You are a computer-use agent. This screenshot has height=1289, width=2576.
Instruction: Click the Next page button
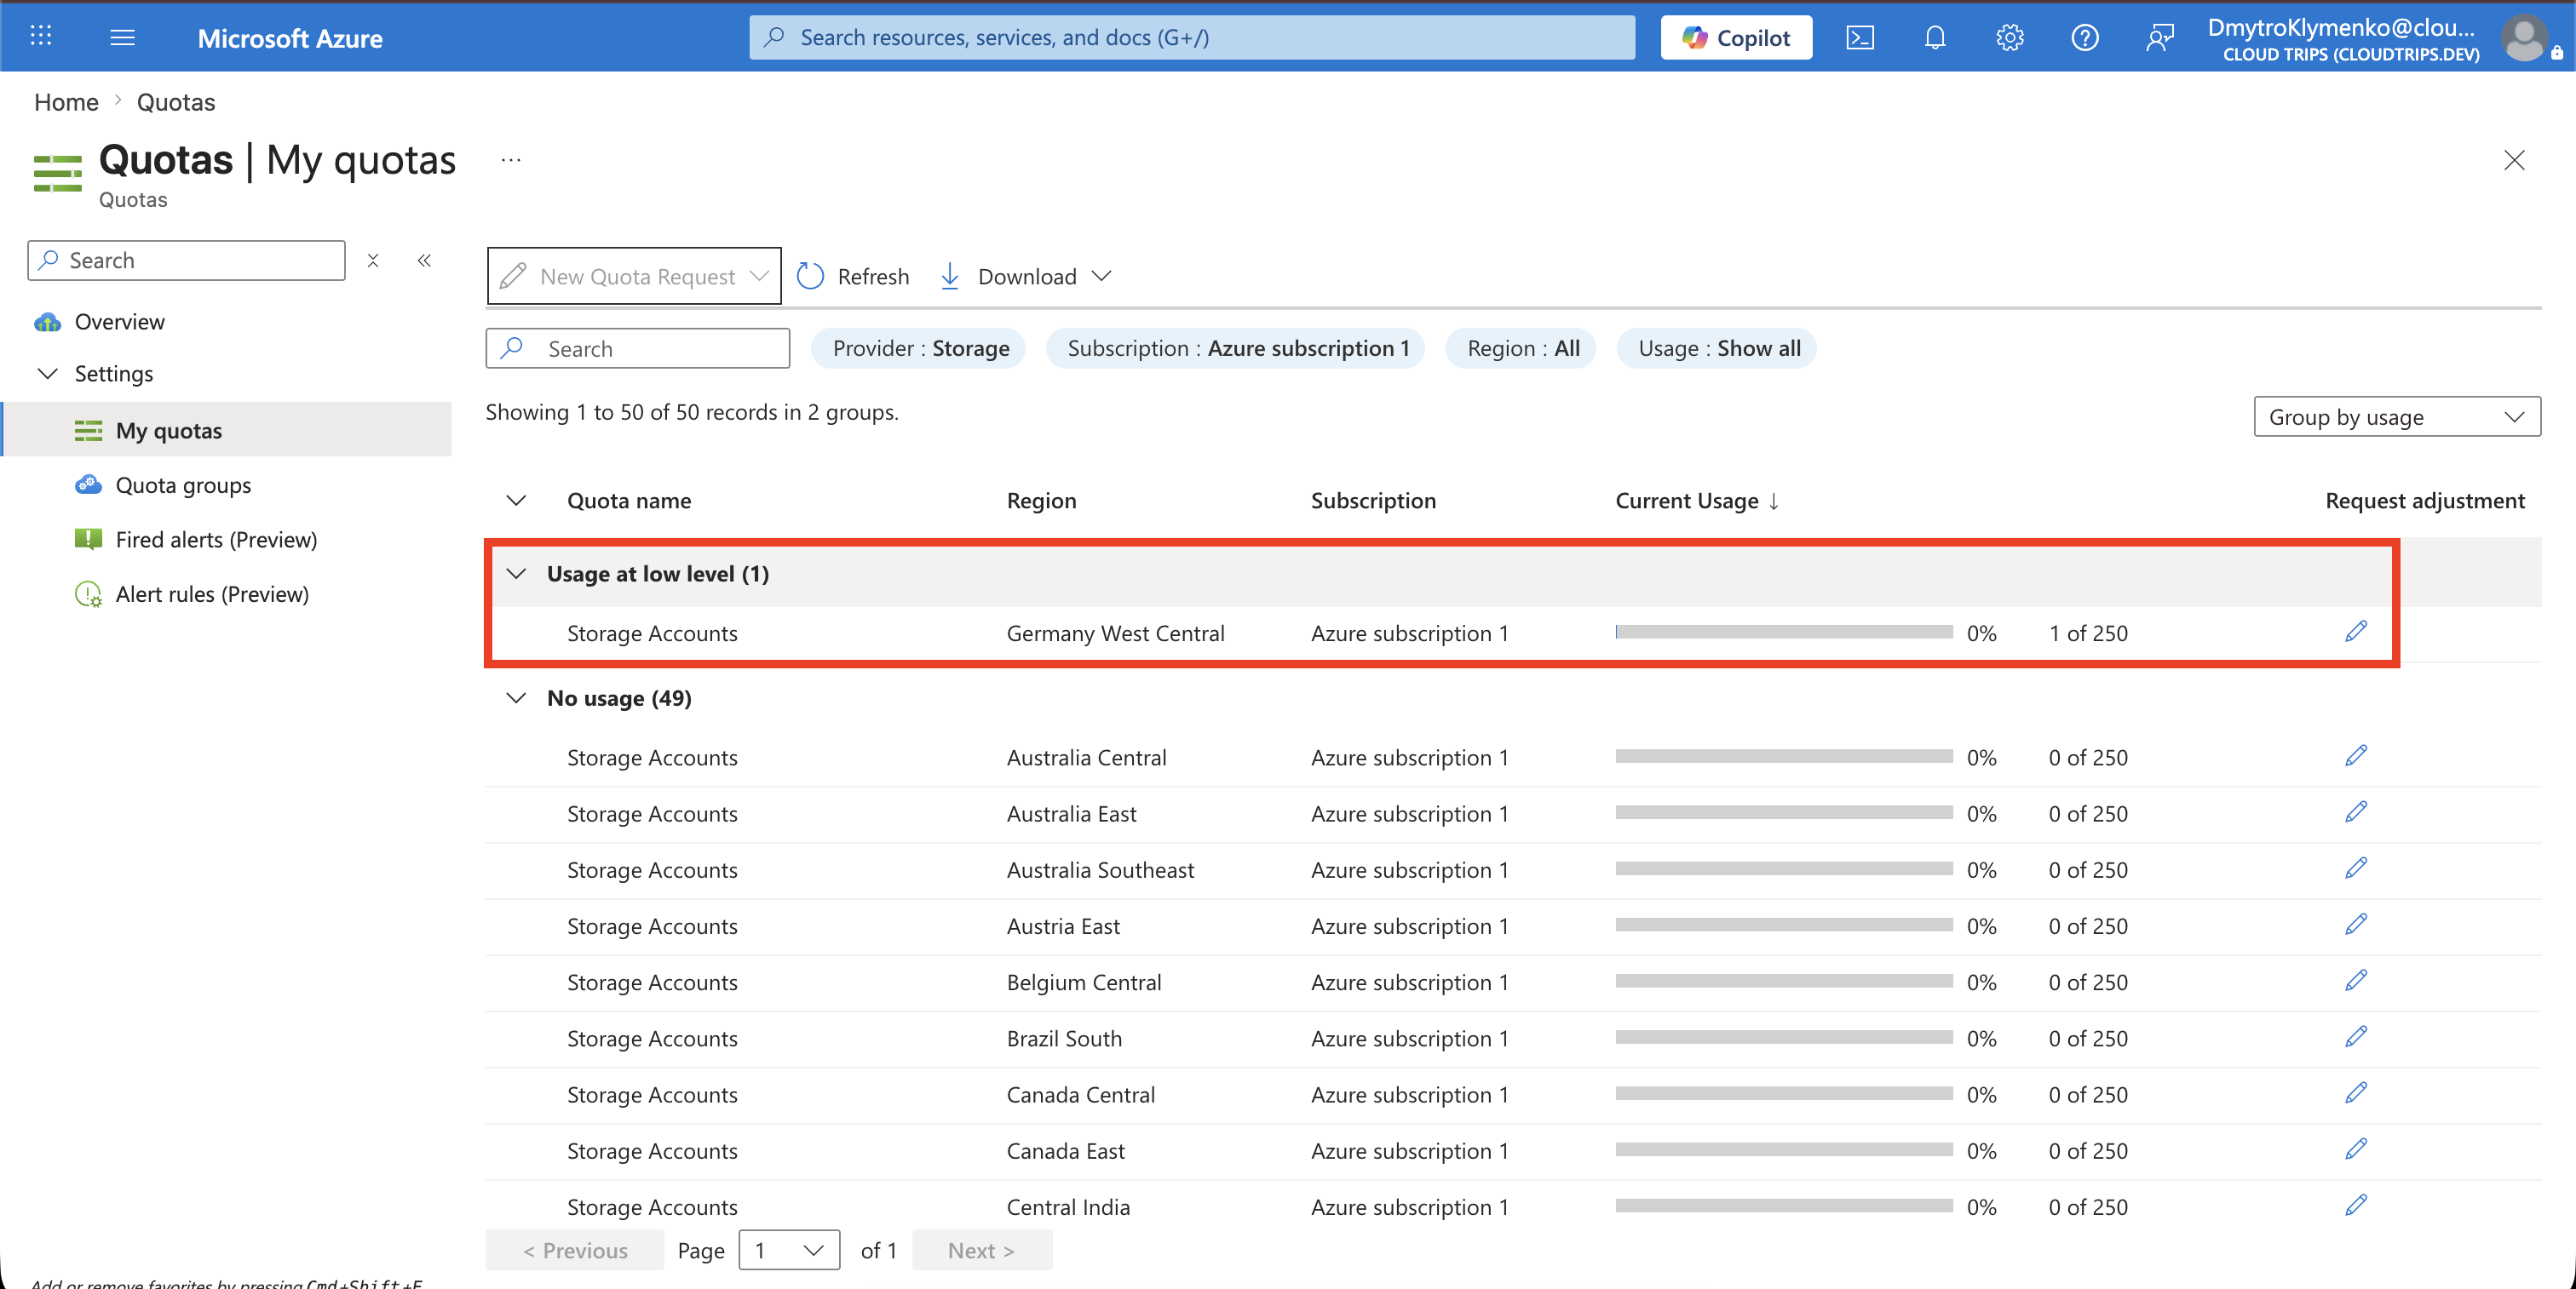point(981,1250)
